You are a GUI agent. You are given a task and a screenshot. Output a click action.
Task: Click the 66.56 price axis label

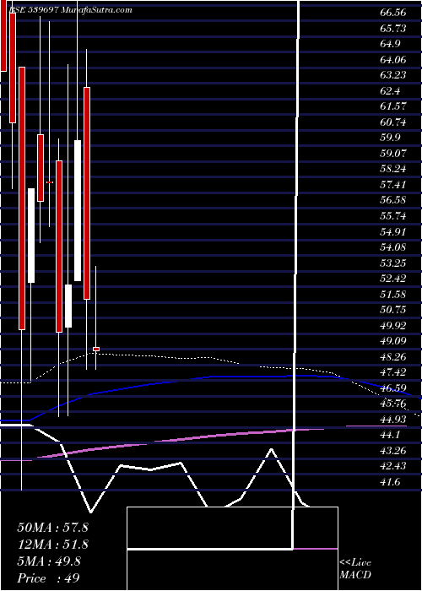coord(393,13)
